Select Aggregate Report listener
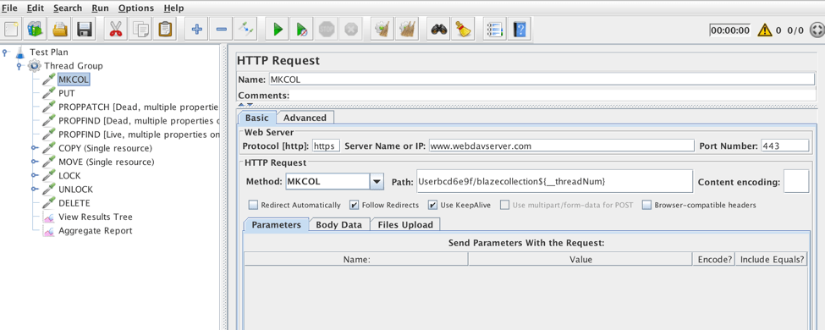The height and width of the screenshot is (330, 825). [96, 230]
